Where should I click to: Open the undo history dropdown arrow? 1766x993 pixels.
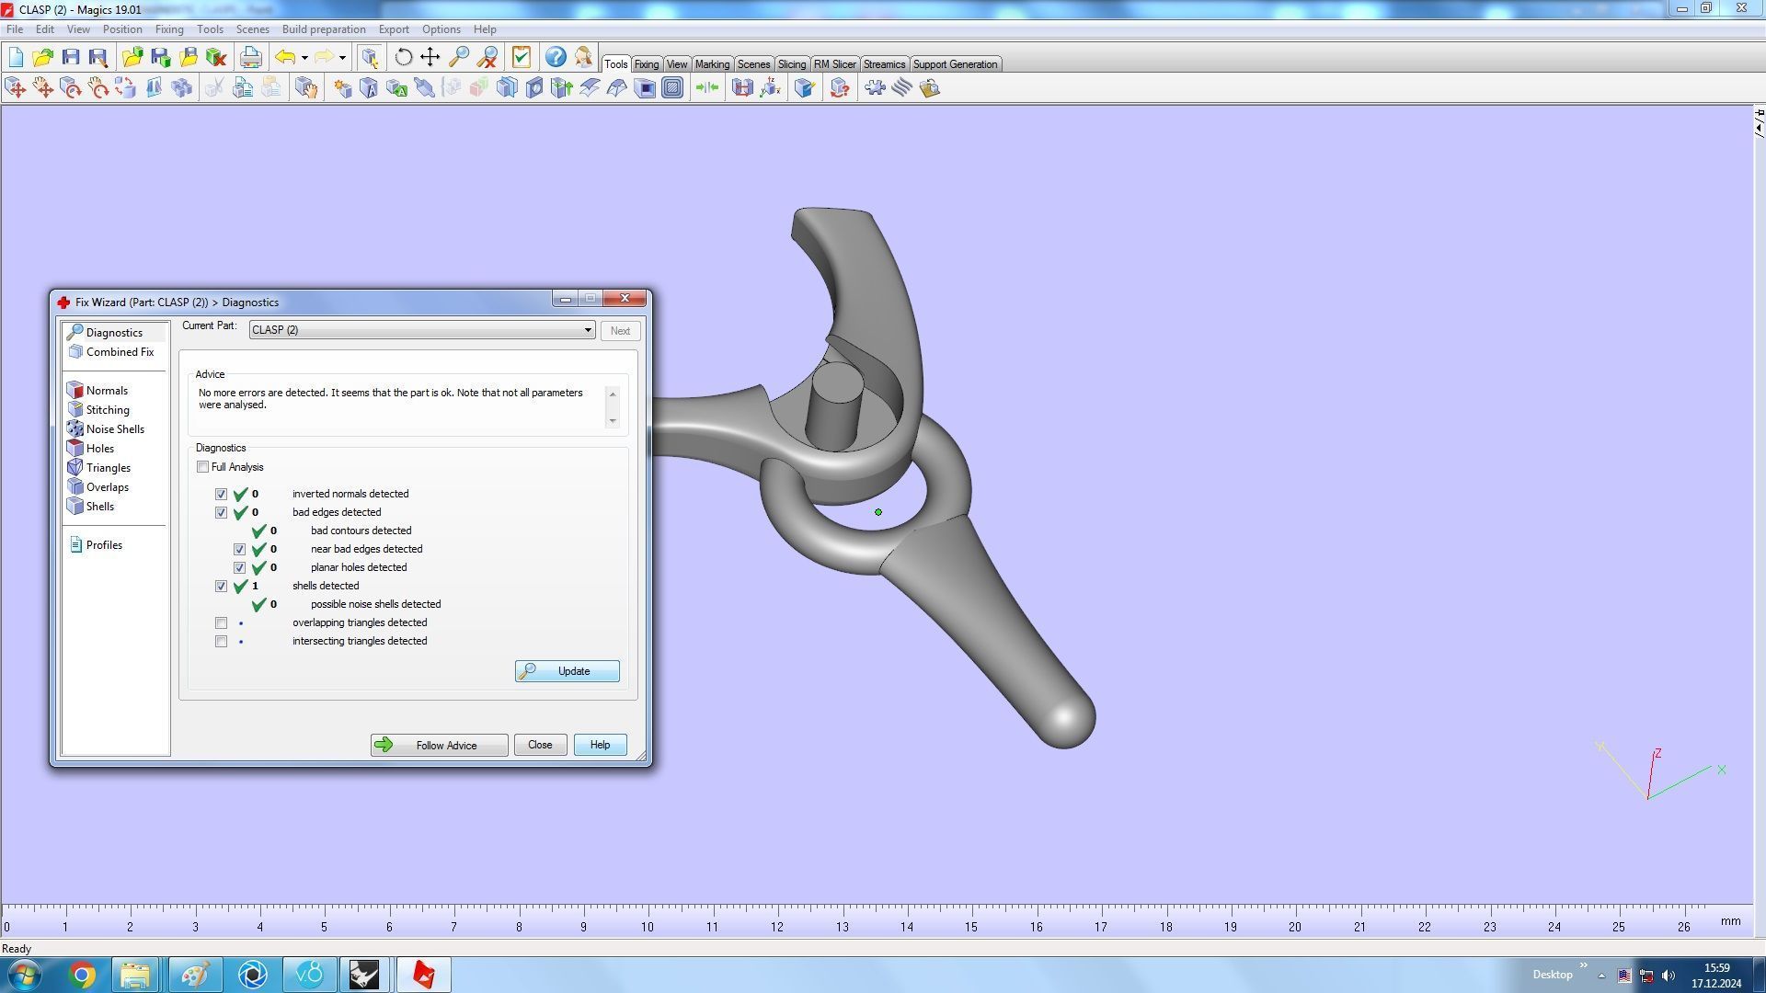tap(304, 58)
